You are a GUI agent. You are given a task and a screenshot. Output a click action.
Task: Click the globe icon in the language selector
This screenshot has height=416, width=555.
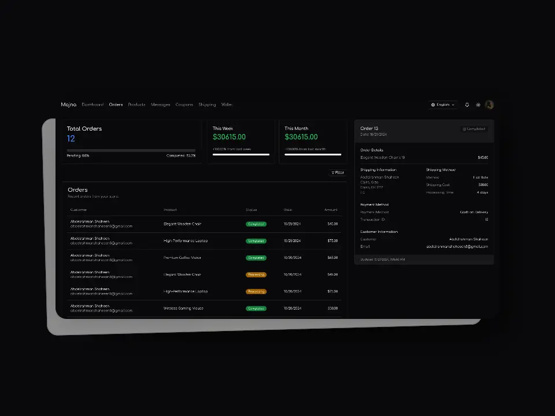pos(433,105)
